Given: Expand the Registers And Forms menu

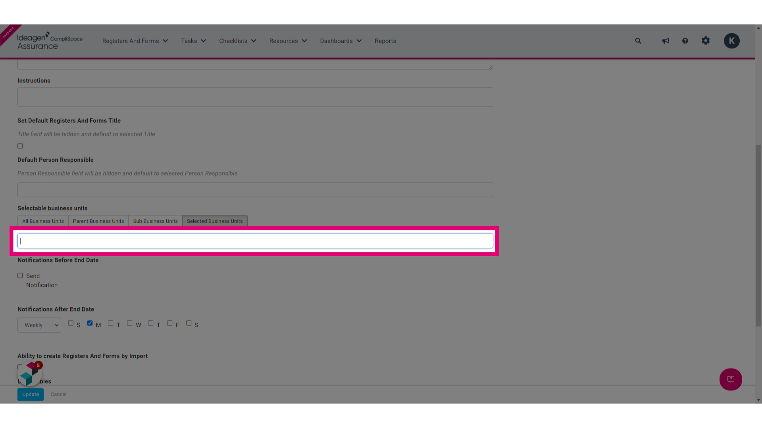Looking at the screenshot, I should pyautogui.click(x=135, y=41).
